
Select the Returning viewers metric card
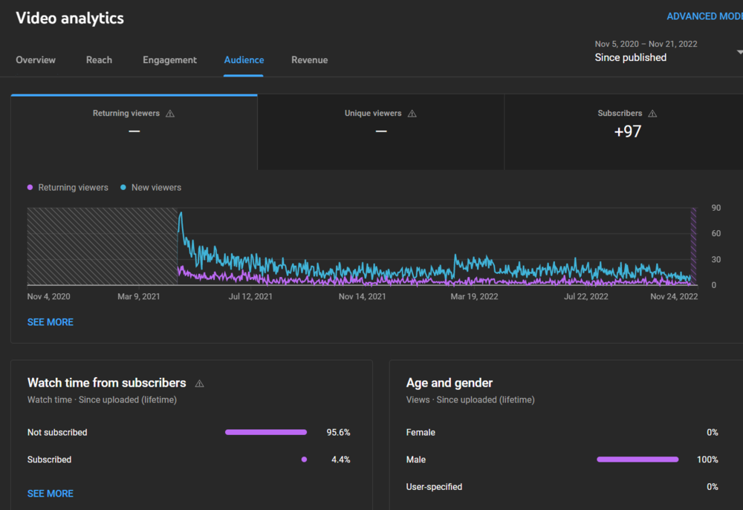pos(134,132)
